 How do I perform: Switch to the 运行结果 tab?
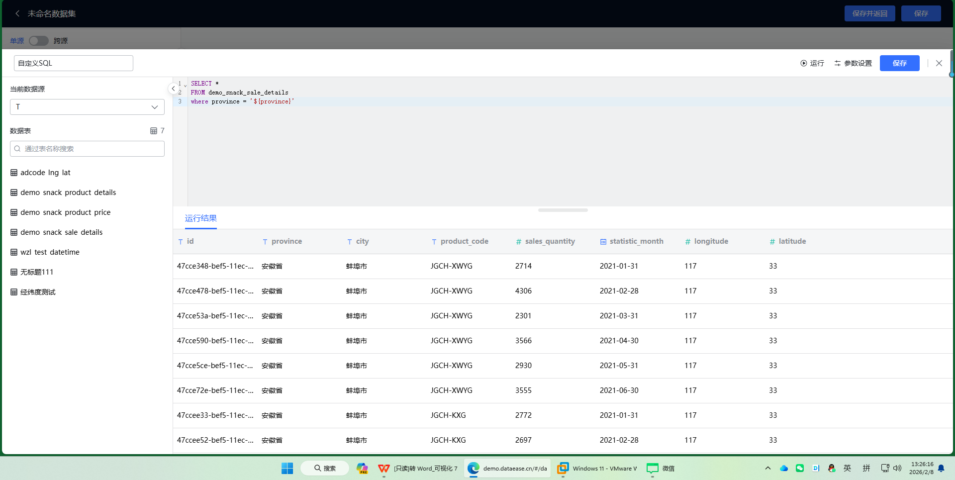[x=201, y=218]
